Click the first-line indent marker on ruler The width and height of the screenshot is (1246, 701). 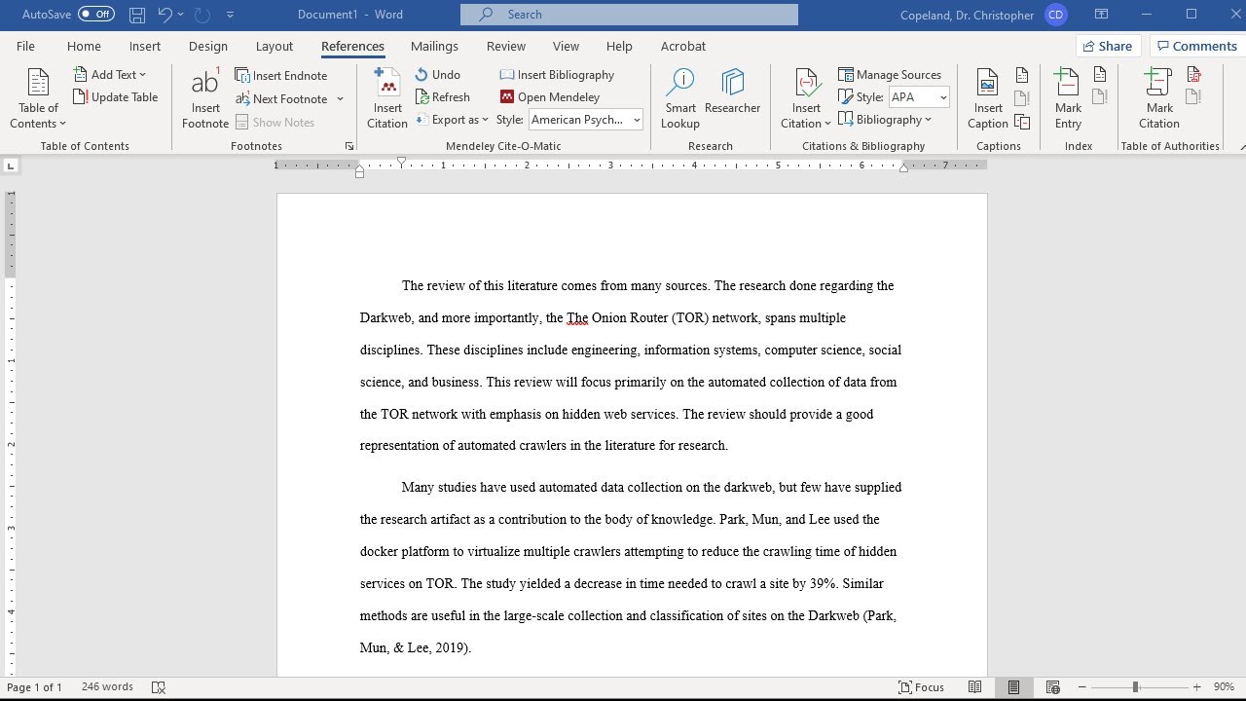pyautogui.click(x=401, y=162)
